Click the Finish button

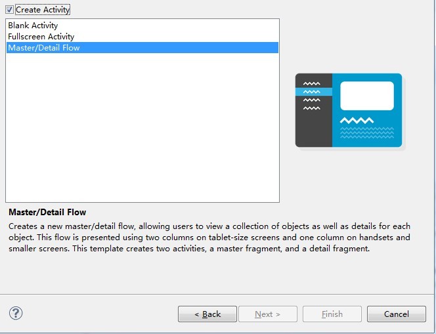point(332,314)
